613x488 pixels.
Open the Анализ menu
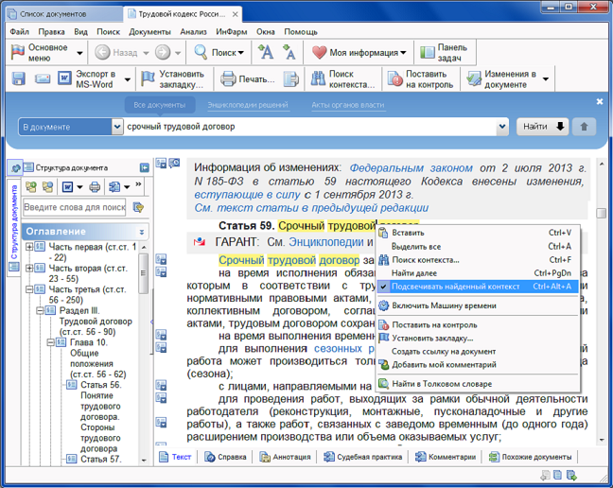(193, 31)
